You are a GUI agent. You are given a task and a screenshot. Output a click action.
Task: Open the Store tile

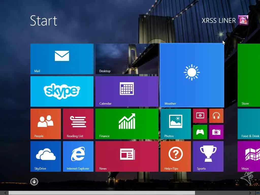point(249,75)
